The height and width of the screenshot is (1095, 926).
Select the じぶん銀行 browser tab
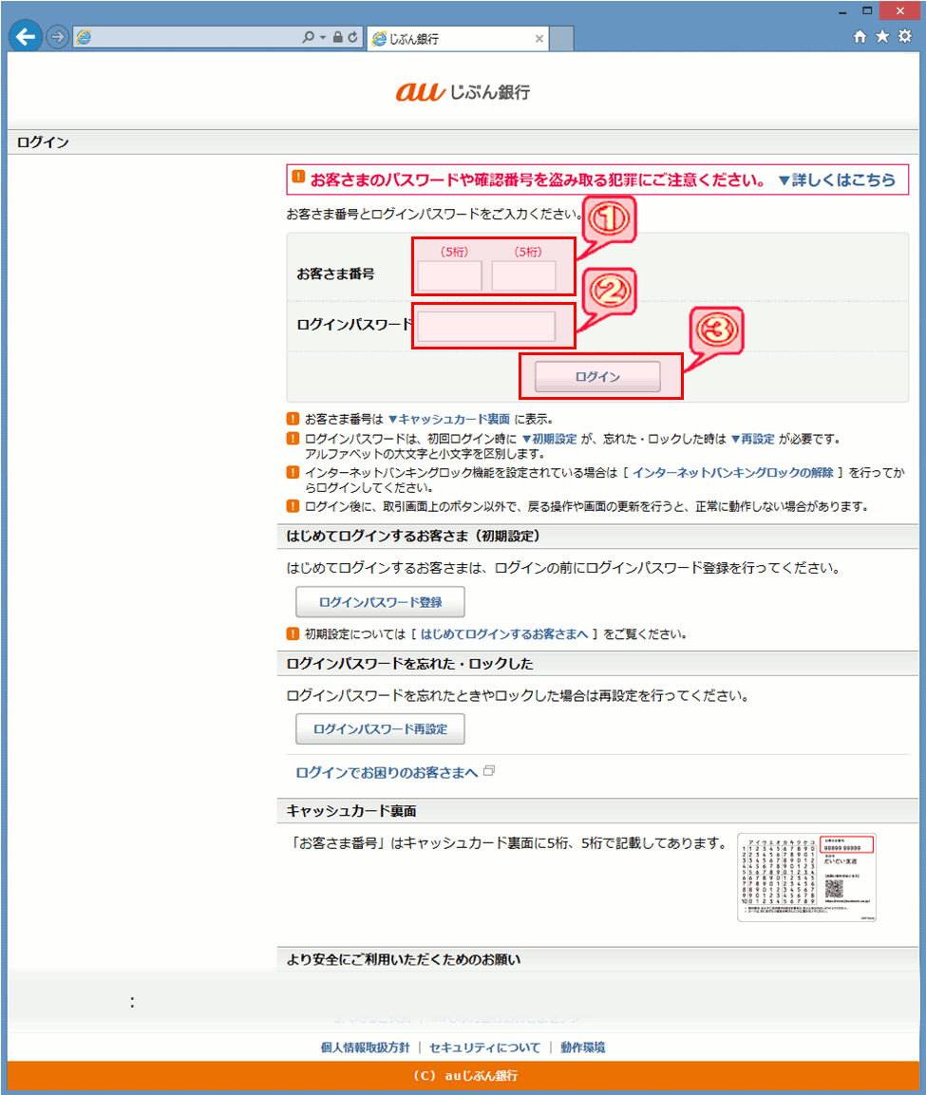click(x=458, y=38)
